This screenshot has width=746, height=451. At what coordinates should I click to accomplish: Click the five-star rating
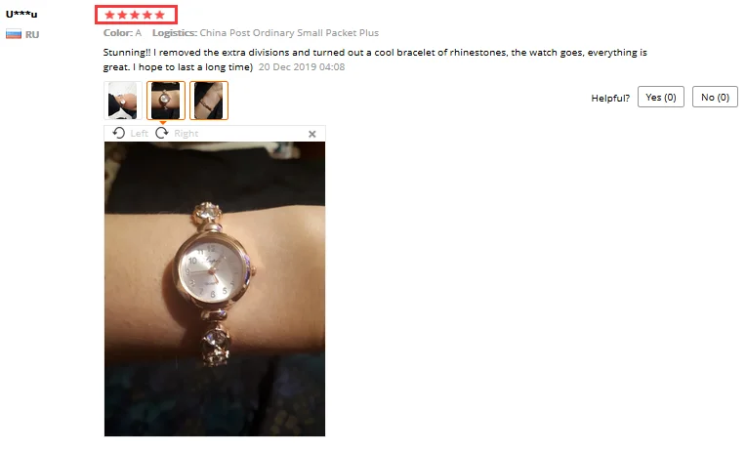[x=135, y=15]
